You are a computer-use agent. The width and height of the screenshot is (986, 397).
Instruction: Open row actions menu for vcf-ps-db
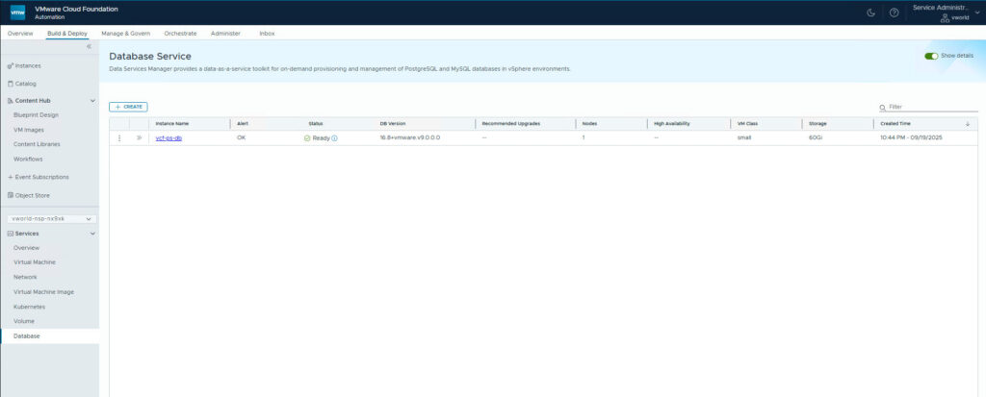pos(119,138)
